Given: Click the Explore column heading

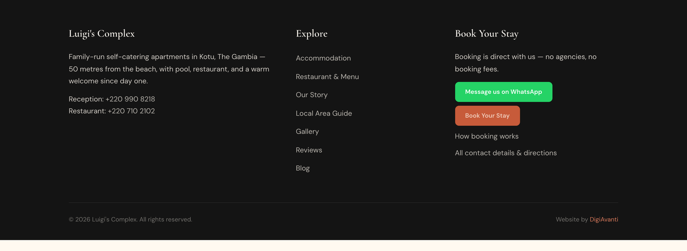Looking at the screenshot, I should (x=312, y=33).
